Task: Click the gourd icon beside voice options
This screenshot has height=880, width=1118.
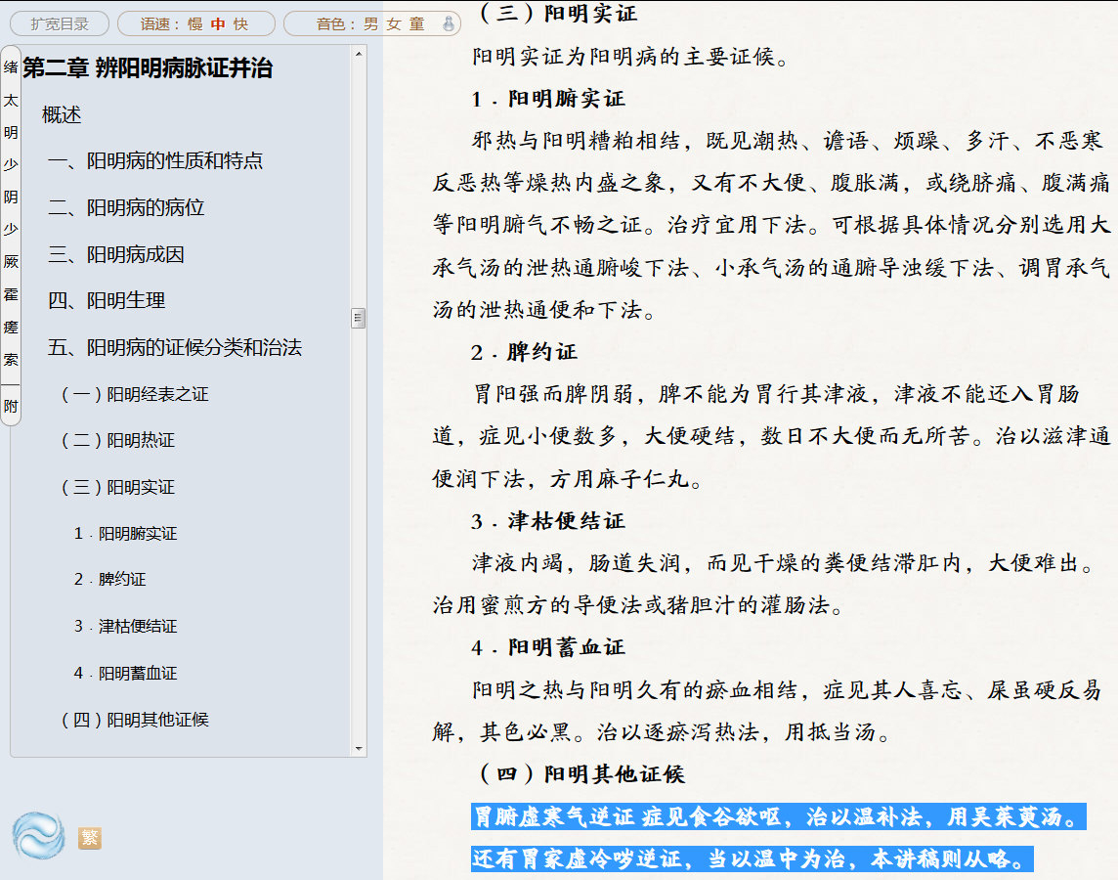Action: coord(449,23)
